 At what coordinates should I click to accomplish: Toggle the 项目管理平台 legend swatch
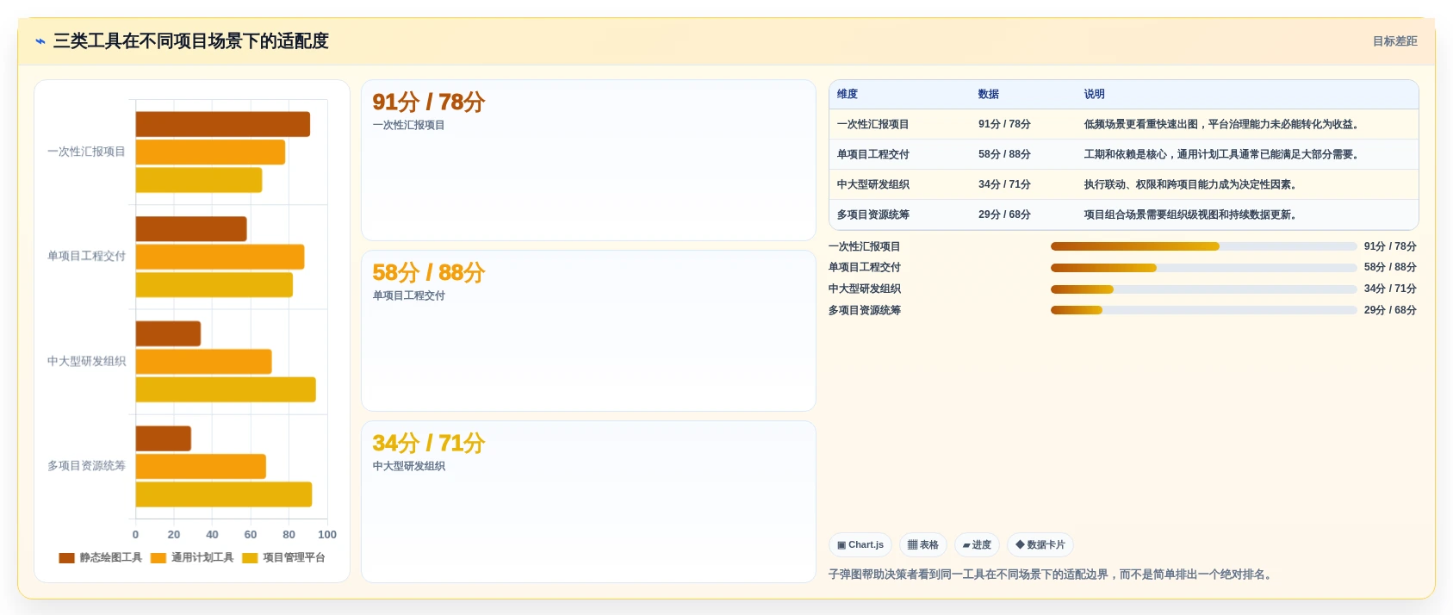point(250,558)
